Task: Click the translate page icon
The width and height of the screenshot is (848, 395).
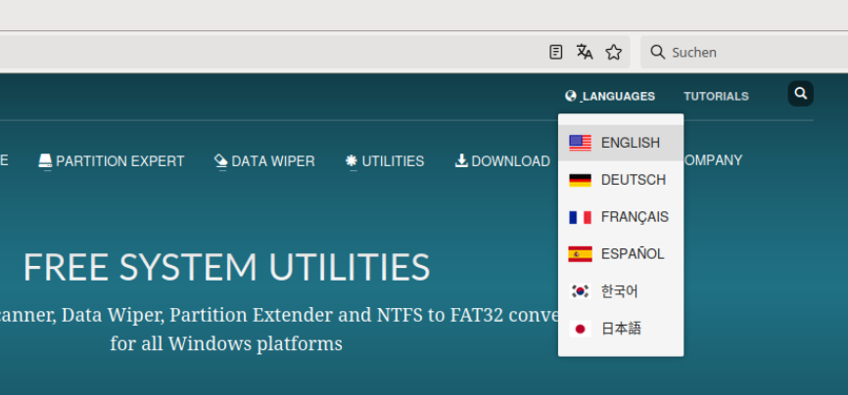Action: [585, 52]
